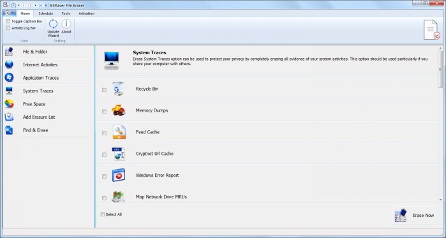This screenshot has height=238, width=446.
Task: Click the BitRaser app icon in title bar
Action: click(5, 4)
